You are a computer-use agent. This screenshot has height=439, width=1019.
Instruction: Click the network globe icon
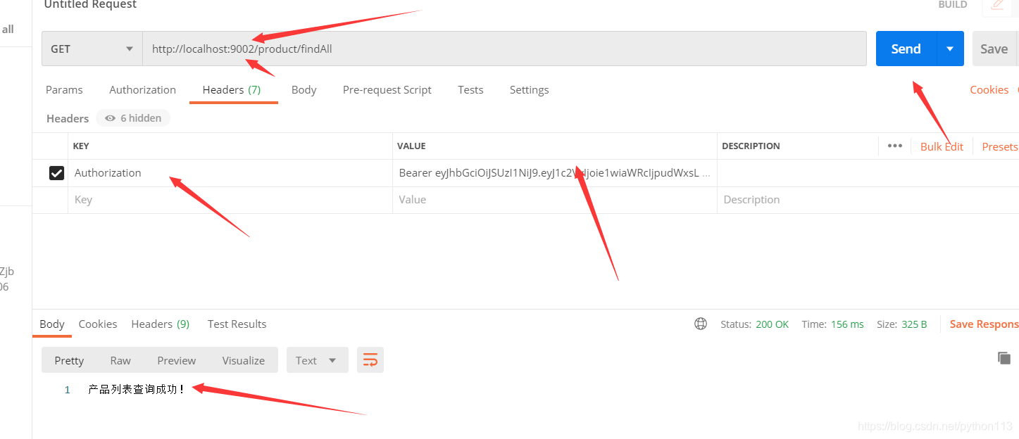click(x=701, y=324)
